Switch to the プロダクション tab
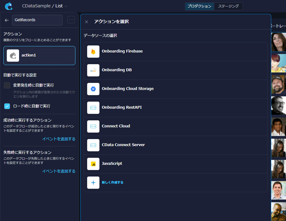286x221 pixels. [199, 6]
